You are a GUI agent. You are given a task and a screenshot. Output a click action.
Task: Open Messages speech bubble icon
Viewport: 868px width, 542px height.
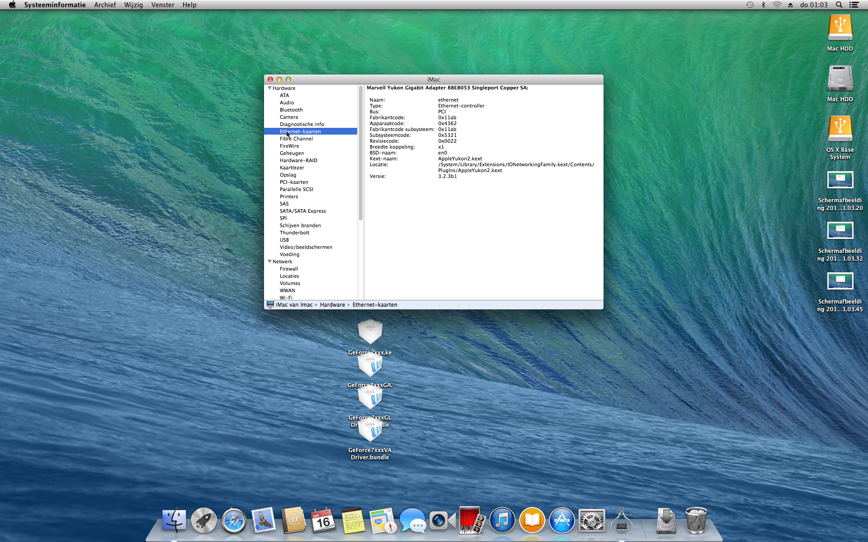pos(413,520)
